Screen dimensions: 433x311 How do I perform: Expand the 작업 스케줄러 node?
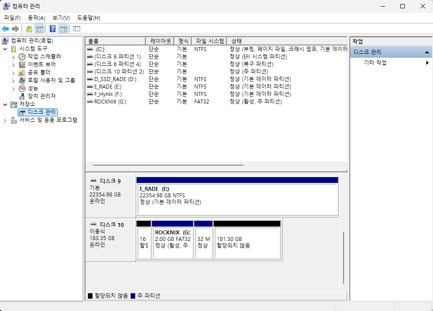[x=13, y=57]
